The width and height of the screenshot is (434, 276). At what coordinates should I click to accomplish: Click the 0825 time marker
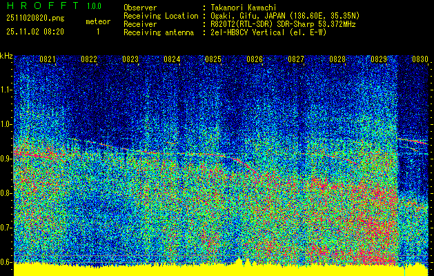[213, 59]
